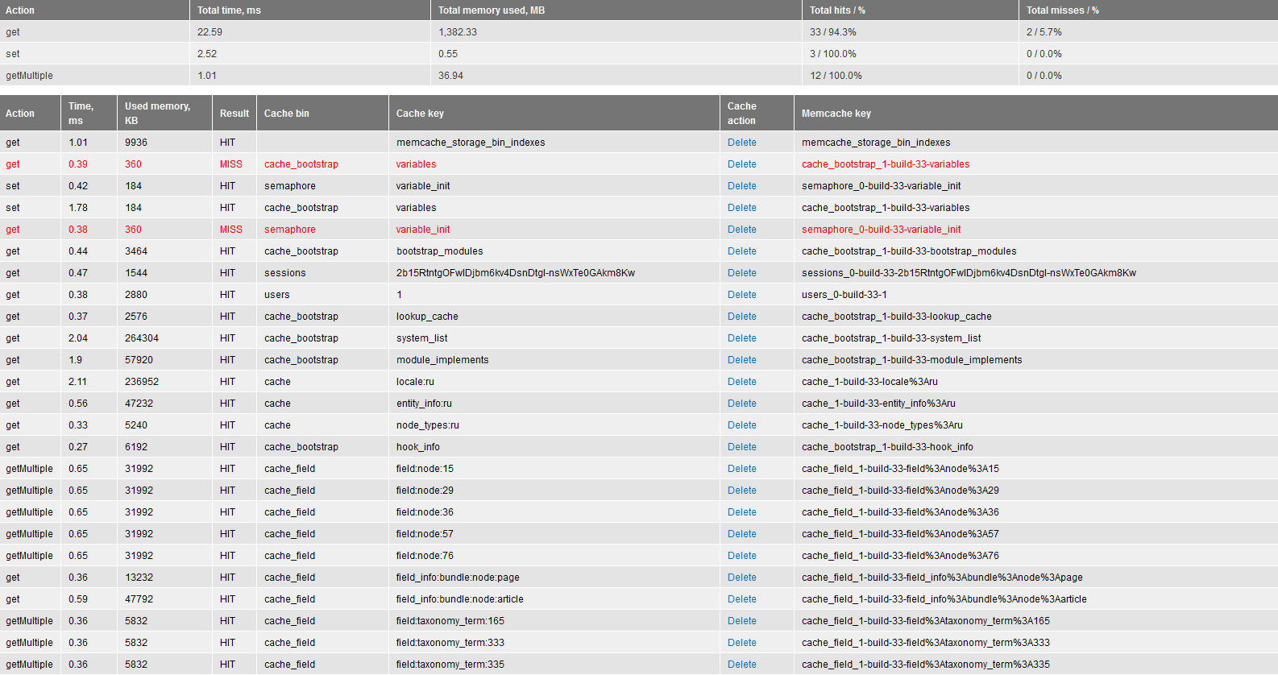Select the 33 / 94.3% hits value
The image size is (1278, 675).
[832, 32]
